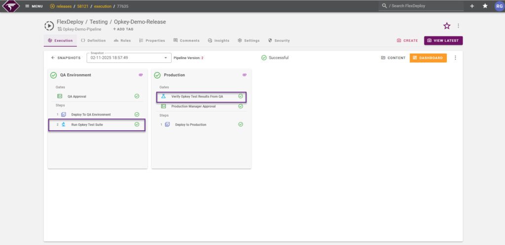Open the MENU hamburger button

pyautogui.click(x=34, y=6)
